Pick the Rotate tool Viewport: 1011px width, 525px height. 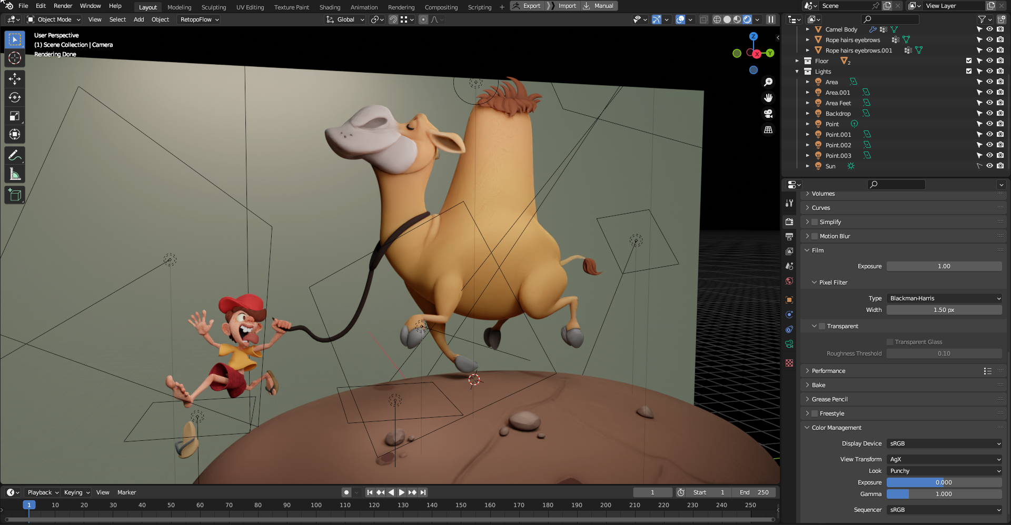coord(15,97)
